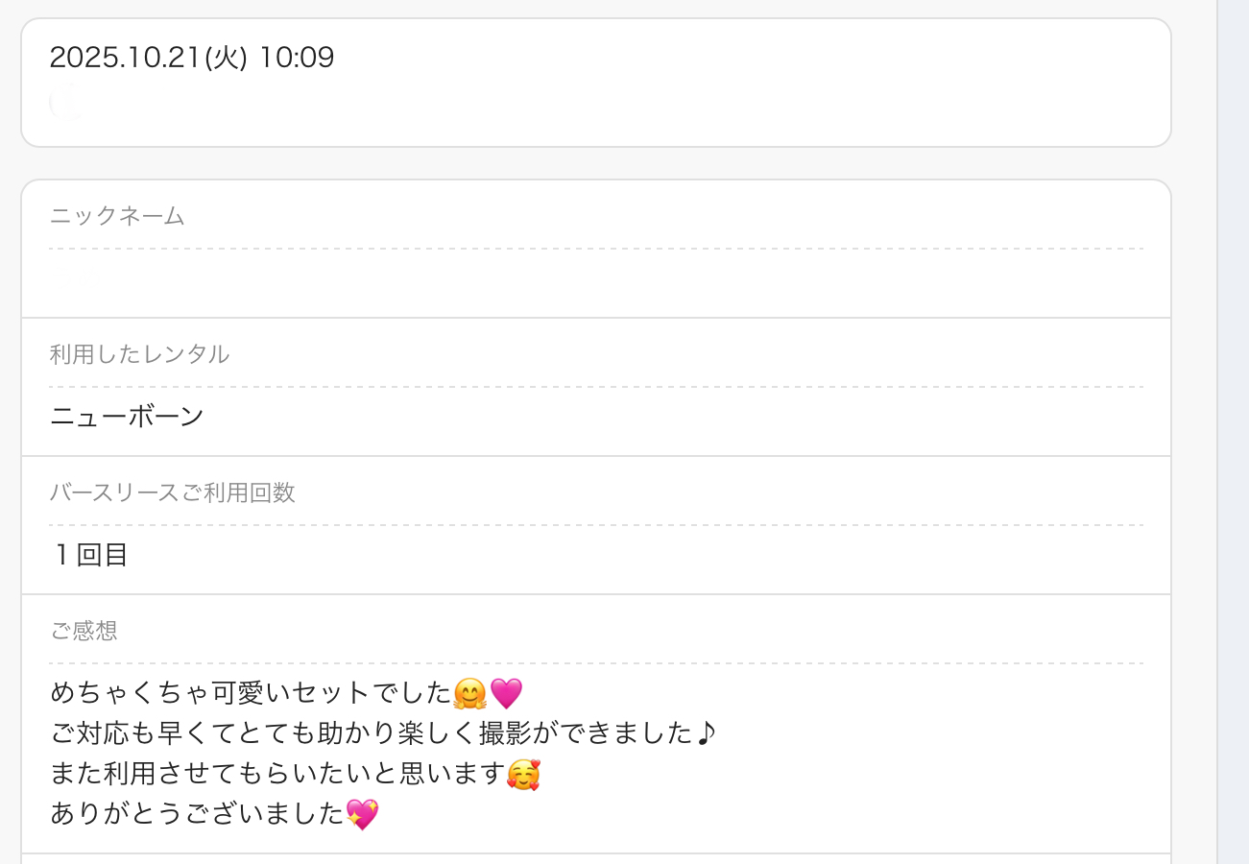
Task: Click the 利用したレンタル label
Action: coord(139,354)
